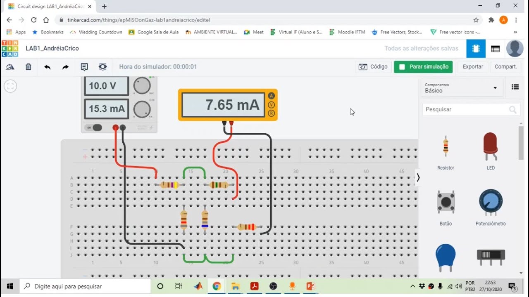Undo the last action

pyautogui.click(x=47, y=67)
